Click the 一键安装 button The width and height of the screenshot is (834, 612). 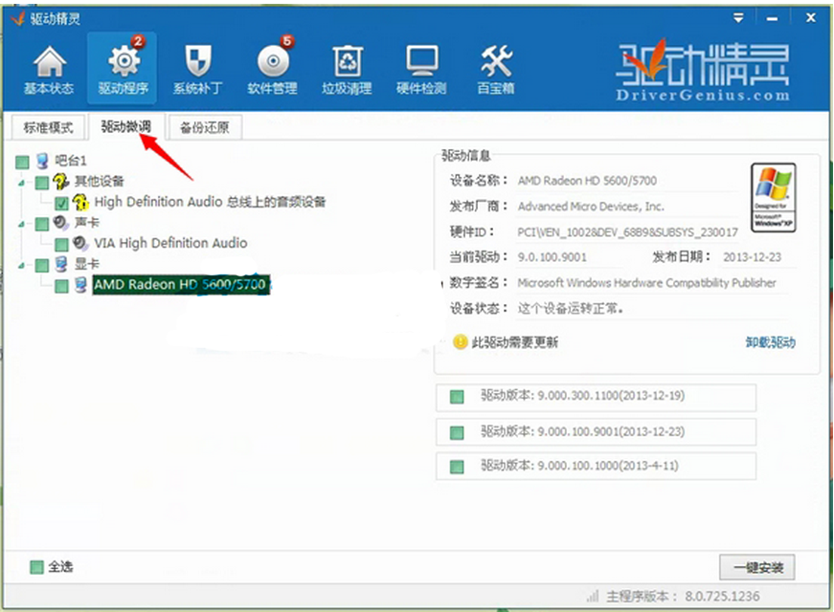(757, 567)
